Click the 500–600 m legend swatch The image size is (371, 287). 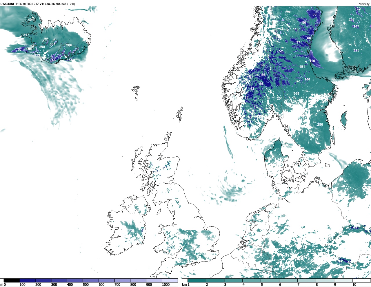91,280
